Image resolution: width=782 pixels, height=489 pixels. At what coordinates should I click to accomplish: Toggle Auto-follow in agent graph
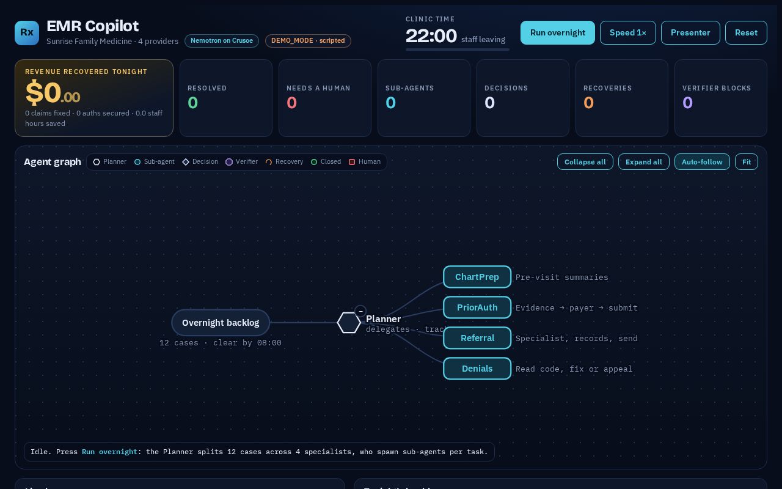click(702, 162)
